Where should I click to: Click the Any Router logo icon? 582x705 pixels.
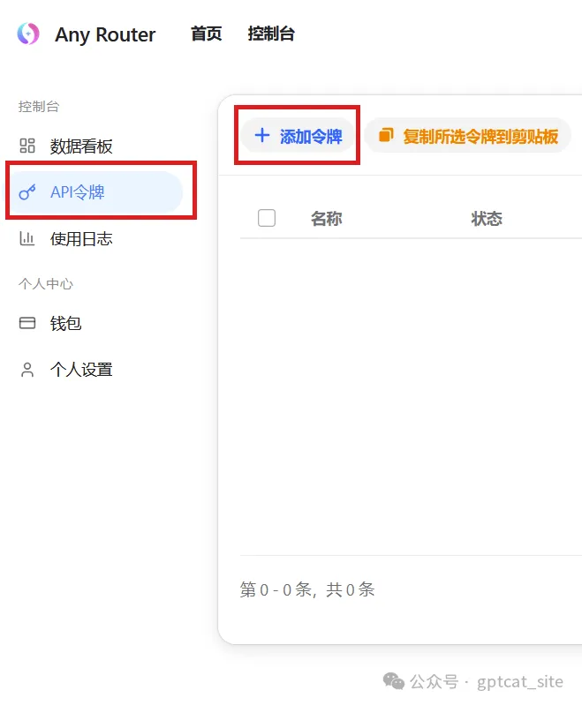28,34
